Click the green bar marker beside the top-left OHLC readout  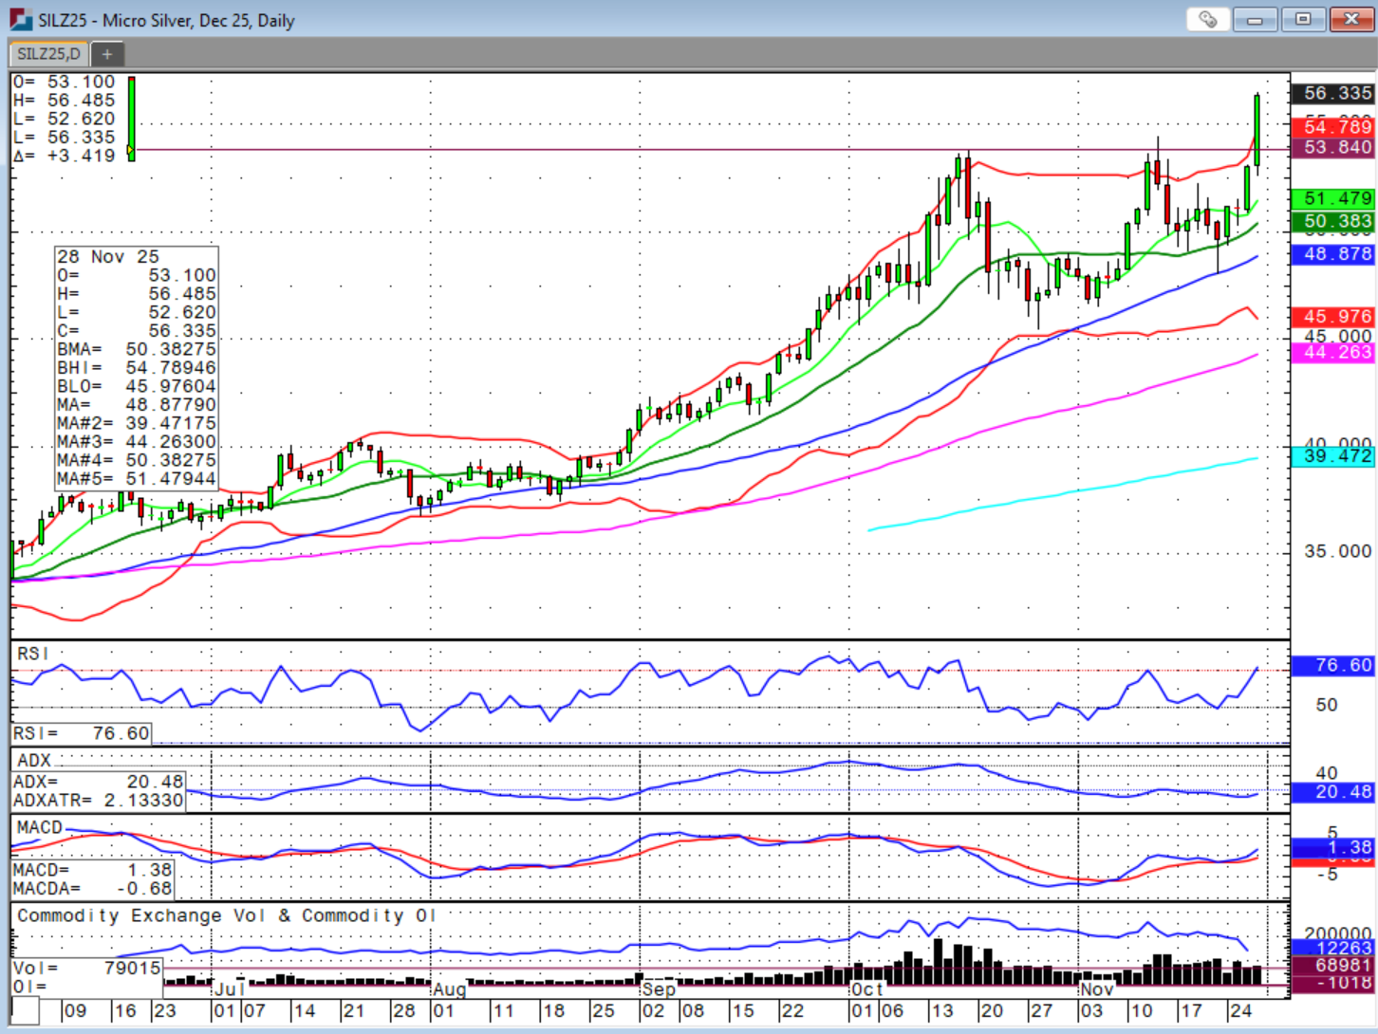point(131,119)
